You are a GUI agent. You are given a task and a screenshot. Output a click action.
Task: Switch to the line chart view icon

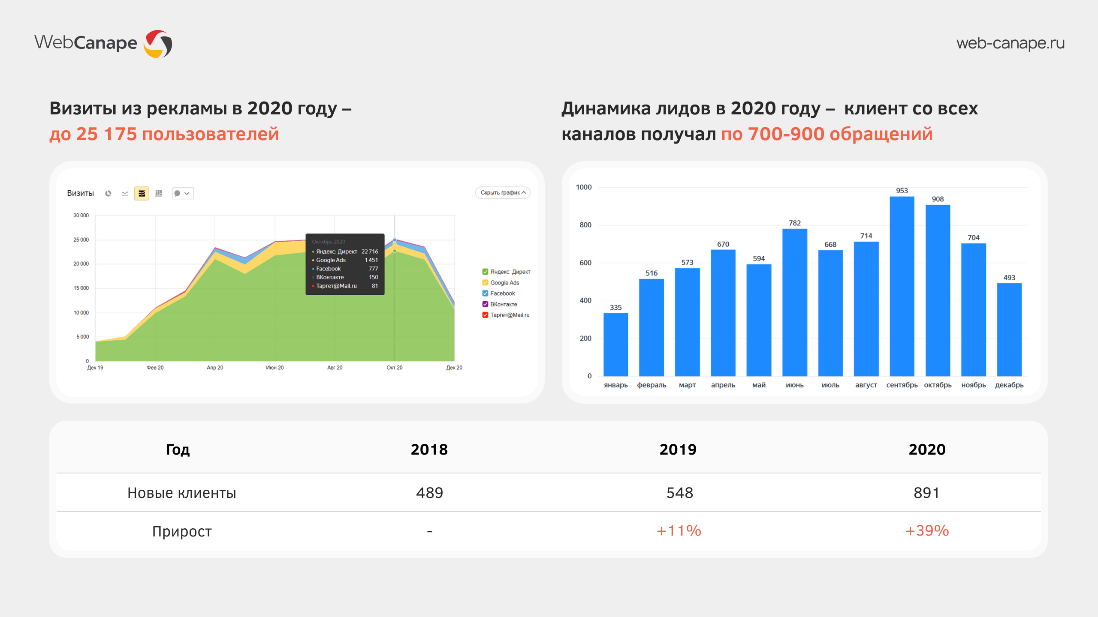(125, 193)
